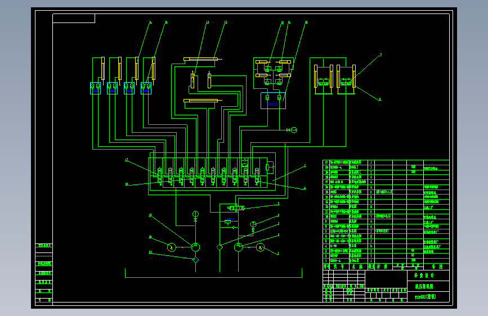Click the check valve below the relief valve
Viewport: 488px width, 316px height.
(233, 228)
